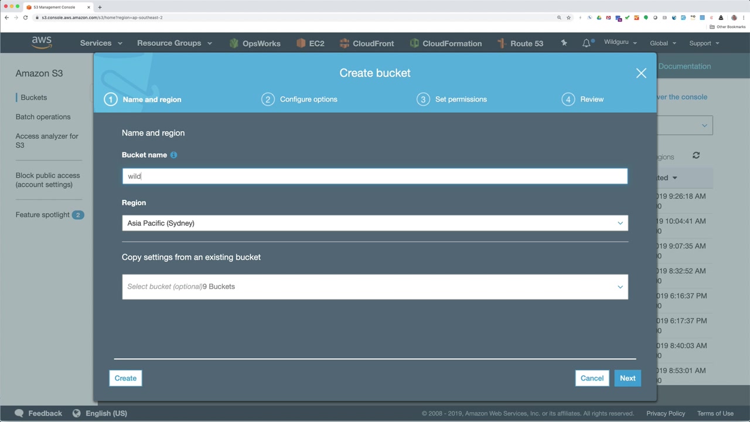Open Batch operations in the sidebar
Viewport: 750px width, 422px height.
pyautogui.click(x=43, y=117)
